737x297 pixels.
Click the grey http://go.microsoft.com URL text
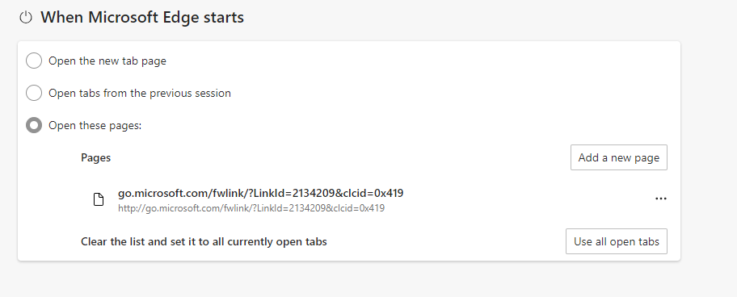pyautogui.click(x=251, y=208)
